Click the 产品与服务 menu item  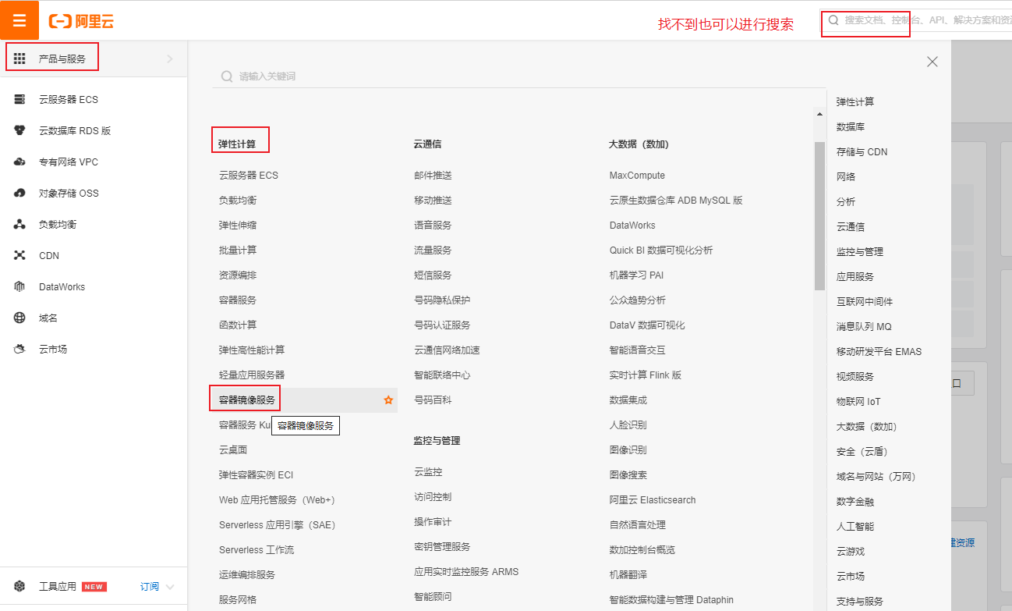pos(60,56)
